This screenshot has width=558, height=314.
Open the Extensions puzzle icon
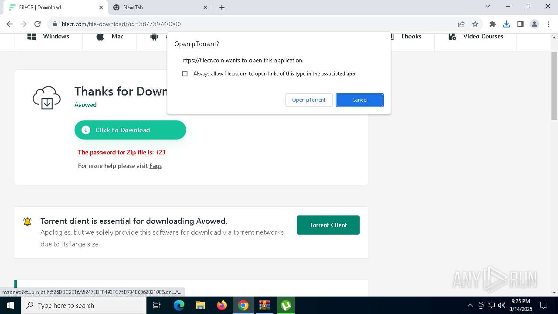493,24
